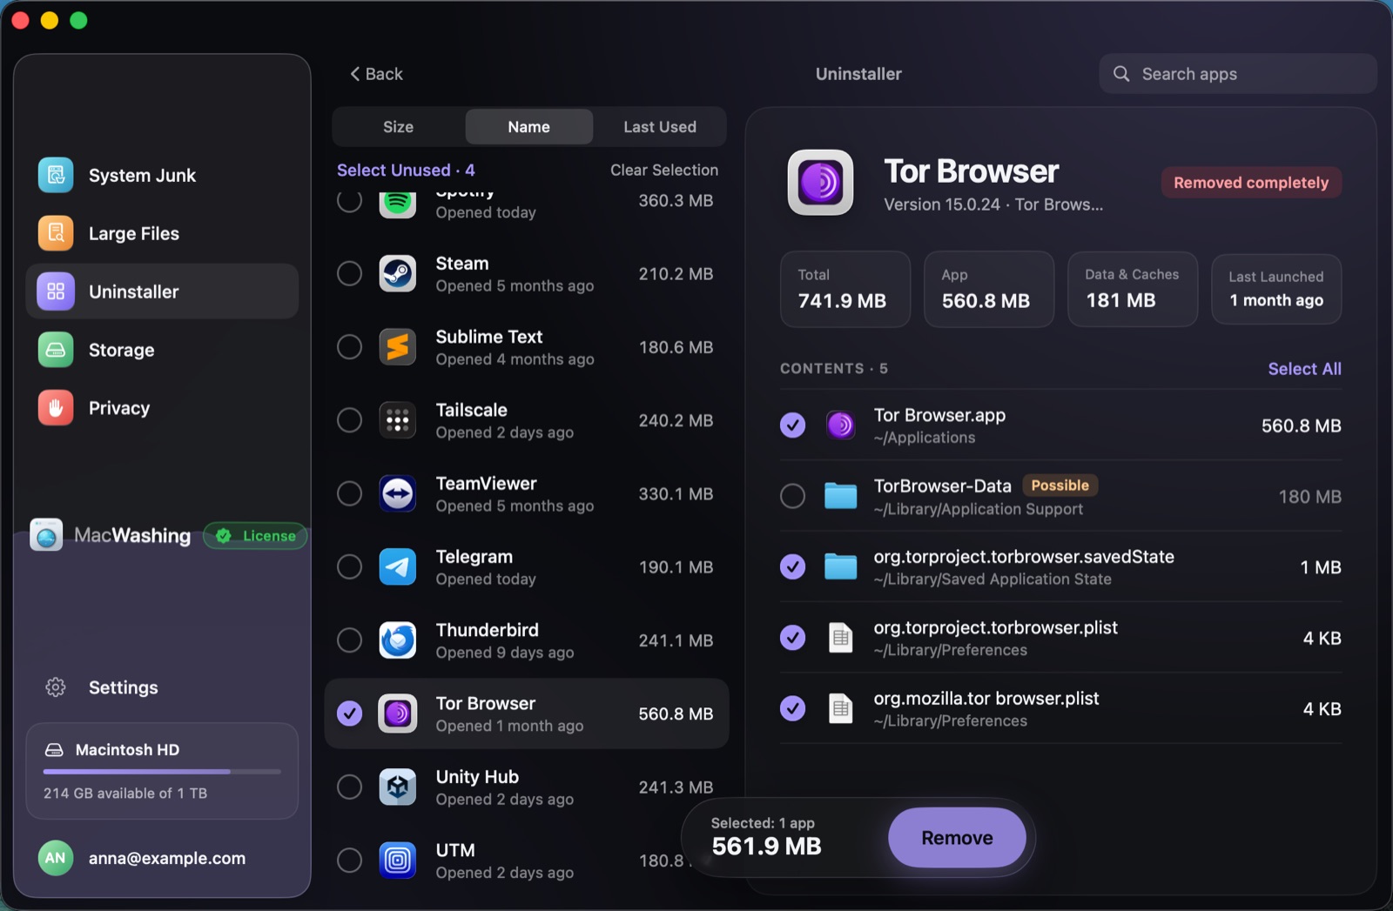Click the Possible tag on TorBrowser-Data
This screenshot has height=911, width=1393.
[x=1060, y=486]
